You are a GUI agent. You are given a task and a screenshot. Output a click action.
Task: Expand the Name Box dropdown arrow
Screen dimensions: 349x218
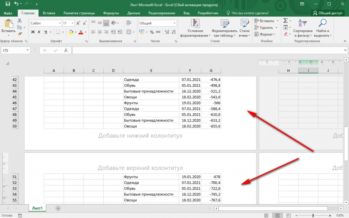click(x=28, y=50)
